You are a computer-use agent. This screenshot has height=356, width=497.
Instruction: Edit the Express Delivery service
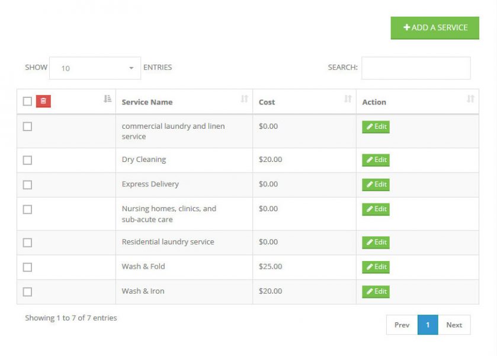(x=376, y=185)
